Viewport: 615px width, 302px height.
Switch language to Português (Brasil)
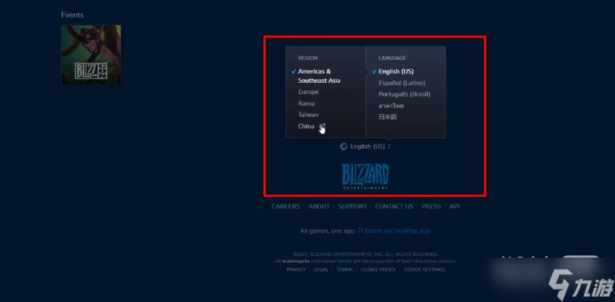click(404, 94)
